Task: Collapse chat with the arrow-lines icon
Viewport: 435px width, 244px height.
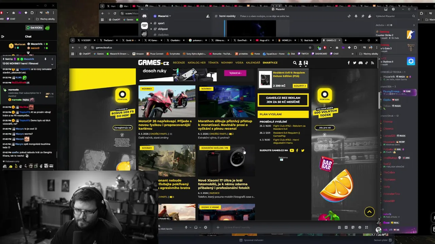Action: [2, 37]
